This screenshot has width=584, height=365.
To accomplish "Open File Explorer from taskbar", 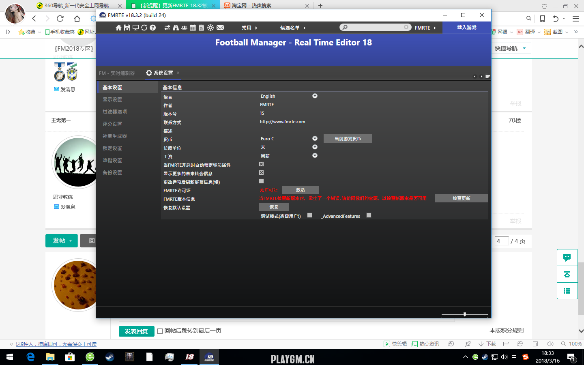I will pyautogui.click(x=50, y=357).
